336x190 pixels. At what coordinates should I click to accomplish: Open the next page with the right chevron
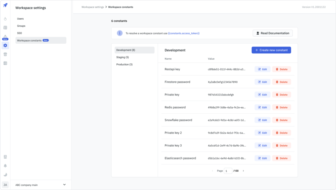click(243, 171)
